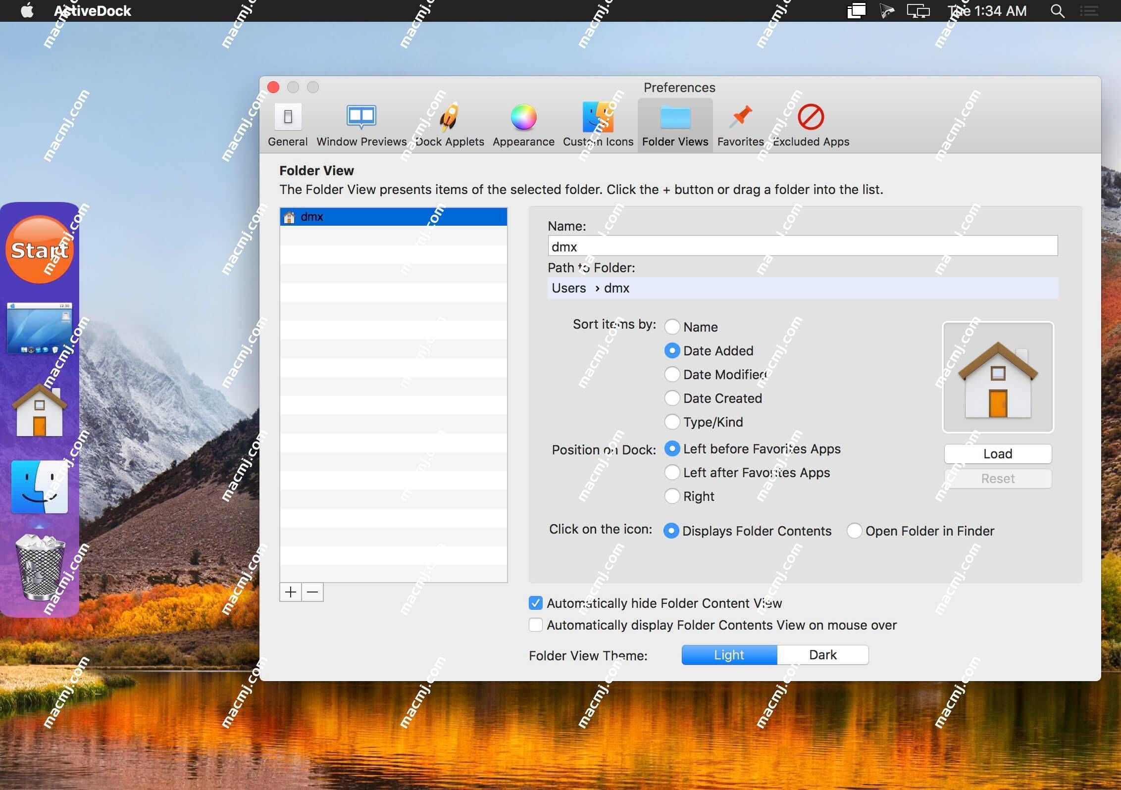Open the General preferences tab

(x=287, y=124)
